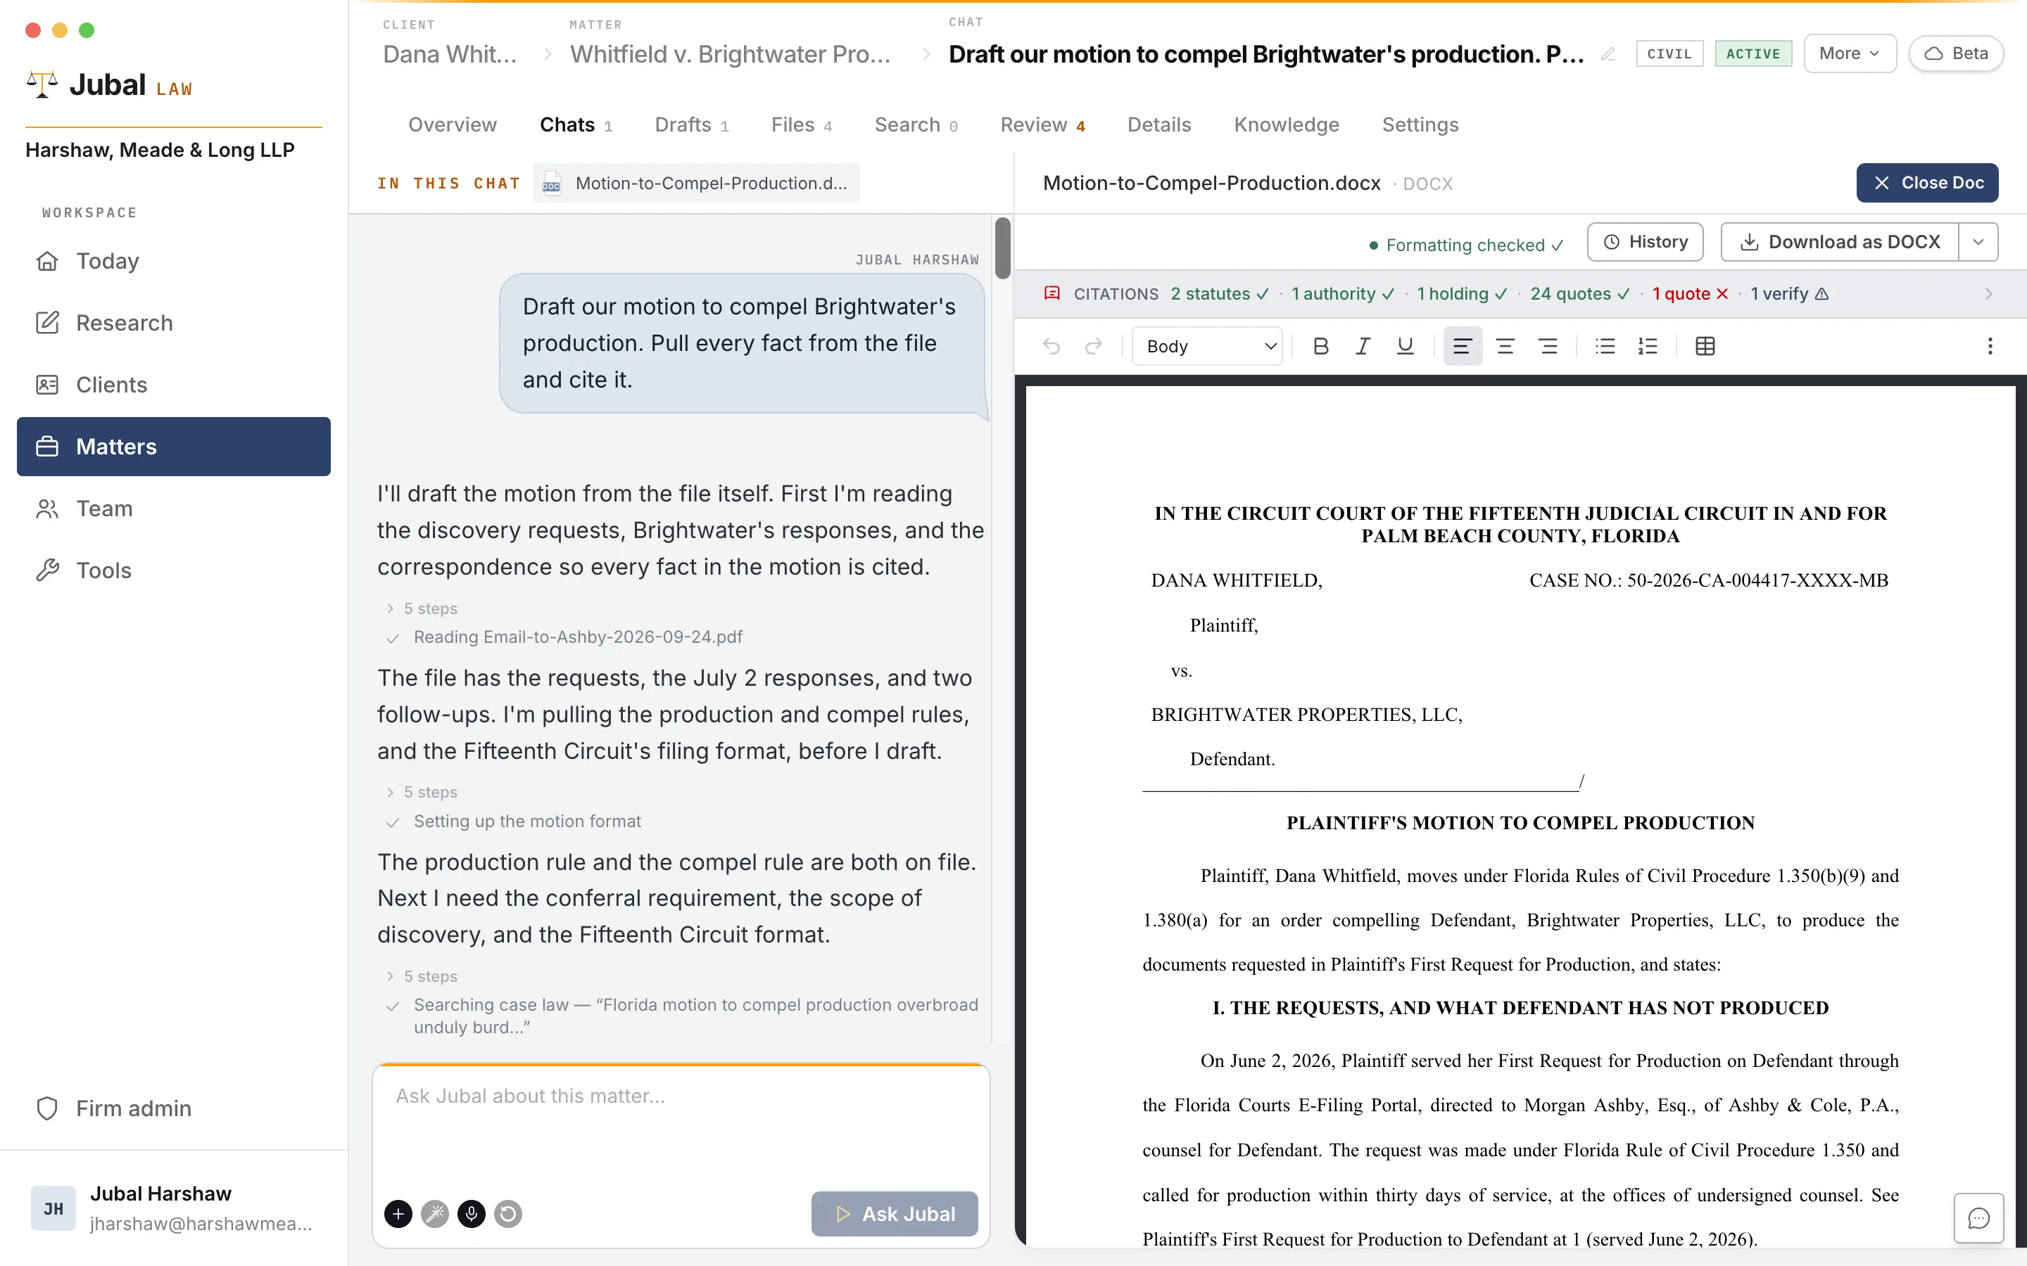Viewport: 2027px width, 1266px height.
Task: Edit chat title with pencil icon
Action: [1608, 54]
